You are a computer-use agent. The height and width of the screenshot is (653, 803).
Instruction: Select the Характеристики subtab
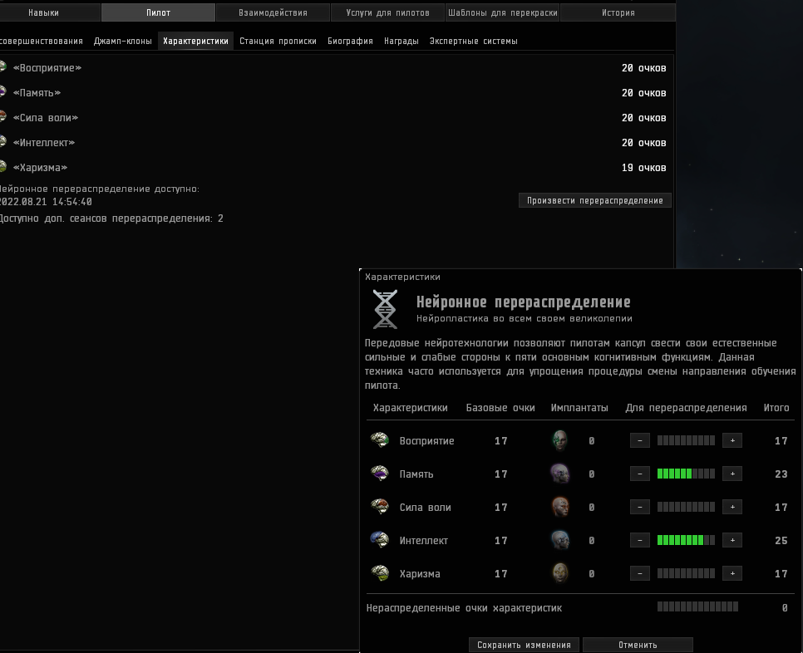[x=195, y=41]
